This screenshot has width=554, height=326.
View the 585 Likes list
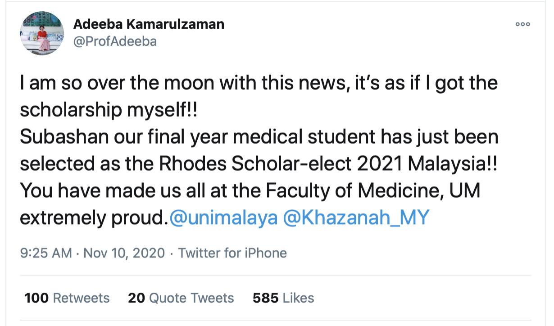coord(283,298)
